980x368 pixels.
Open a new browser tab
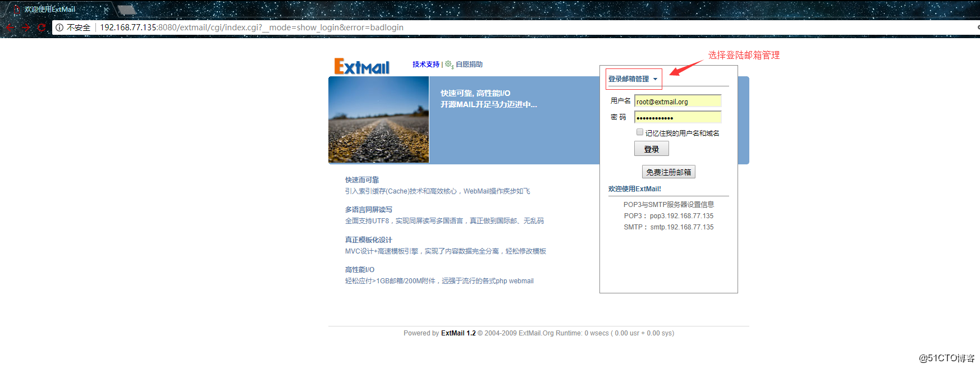coord(127,10)
